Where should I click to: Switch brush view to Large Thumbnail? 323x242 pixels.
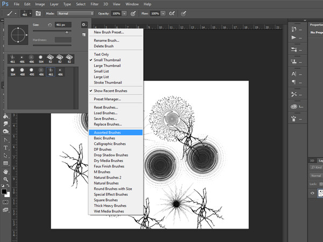(107, 66)
